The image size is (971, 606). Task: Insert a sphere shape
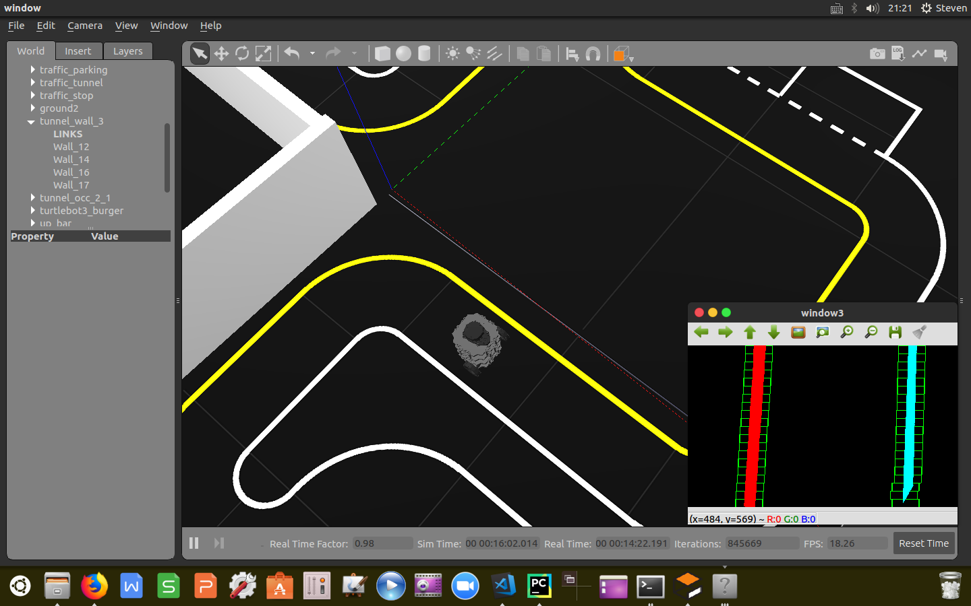(x=403, y=54)
